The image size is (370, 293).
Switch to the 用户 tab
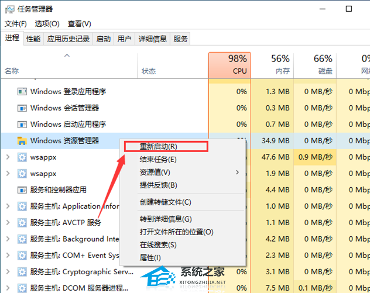[124, 39]
